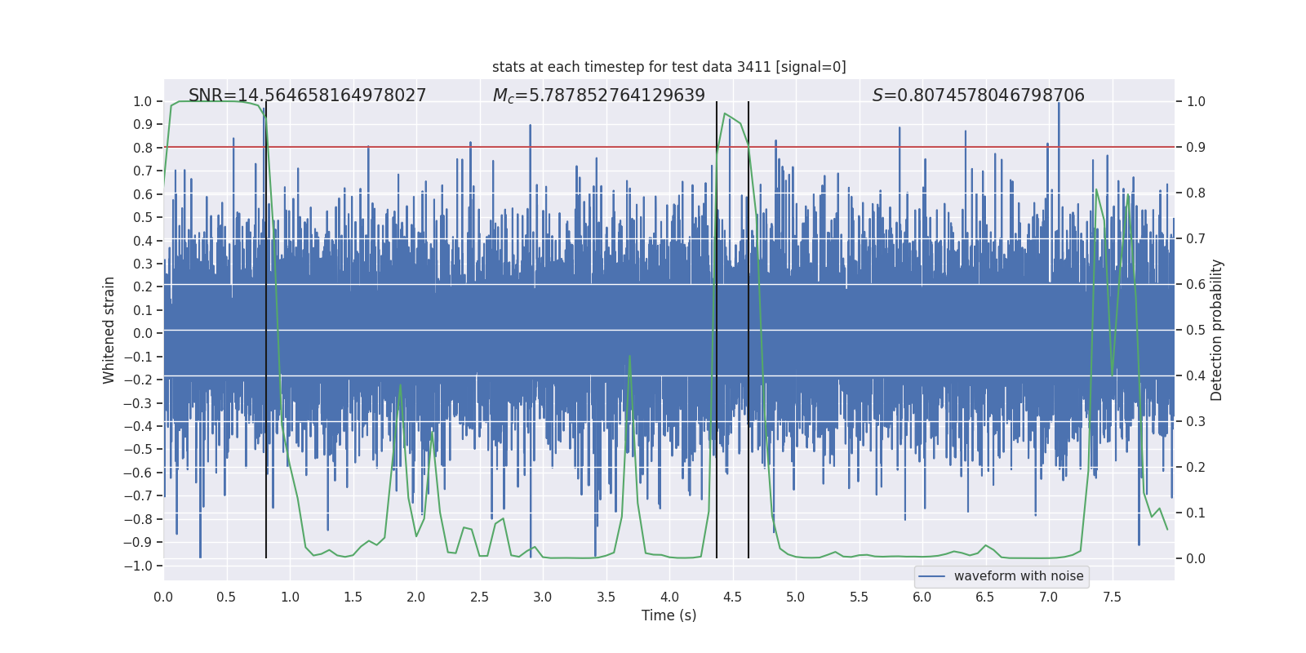
Task: Select the 'Time (s)' axis label
Action: (x=669, y=615)
